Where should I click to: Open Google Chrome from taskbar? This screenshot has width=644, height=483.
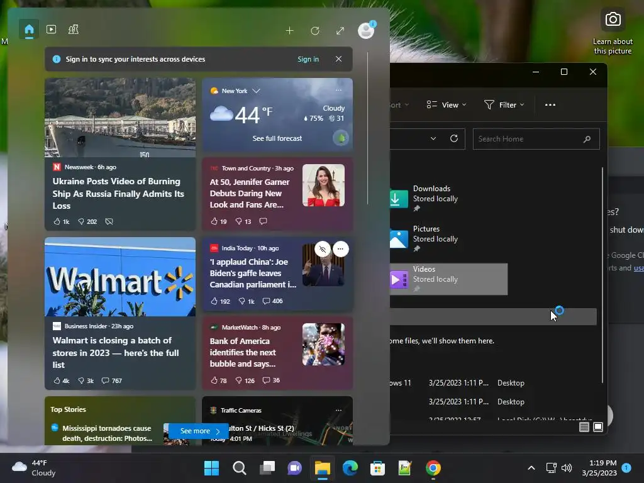point(433,468)
